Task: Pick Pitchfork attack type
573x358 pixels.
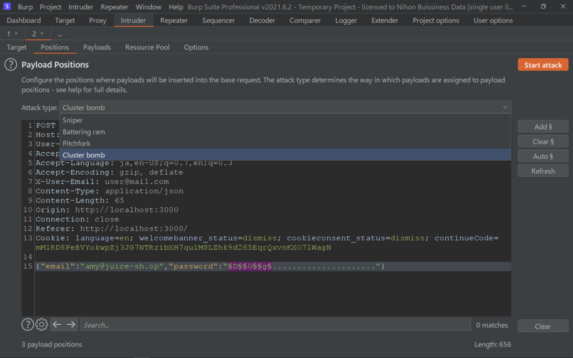Action: coord(285,143)
